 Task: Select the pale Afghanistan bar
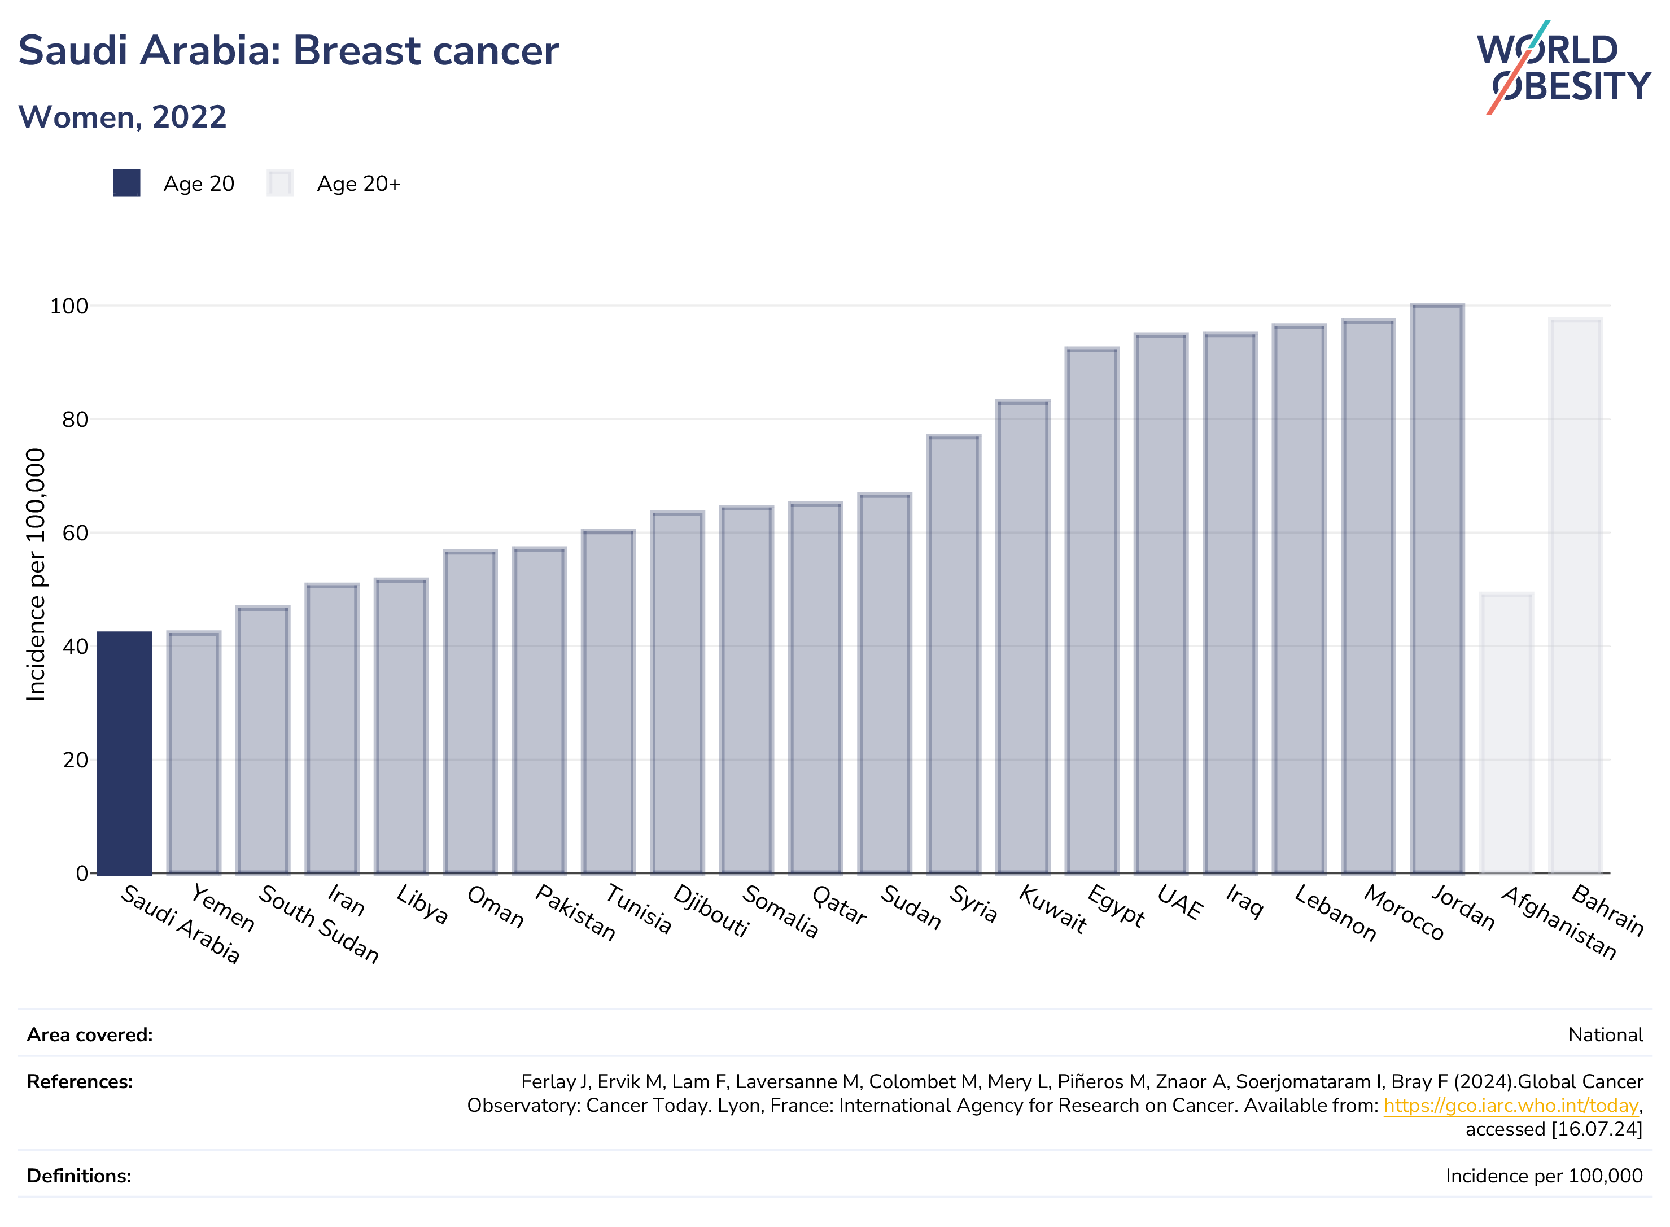(1506, 733)
